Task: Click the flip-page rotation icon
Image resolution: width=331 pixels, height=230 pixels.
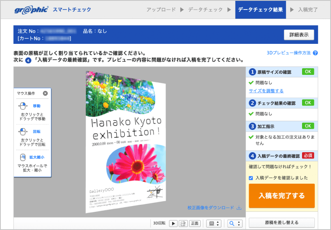Action: coord(183,223)
